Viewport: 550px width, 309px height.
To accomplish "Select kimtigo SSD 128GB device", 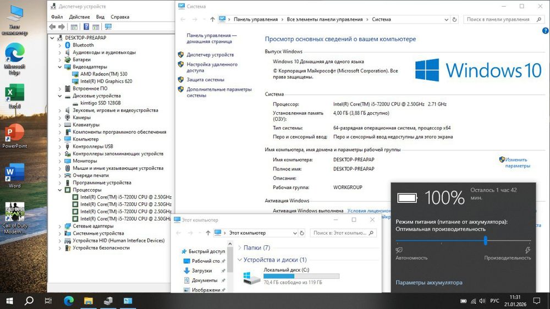I will [x=100, y=103].
